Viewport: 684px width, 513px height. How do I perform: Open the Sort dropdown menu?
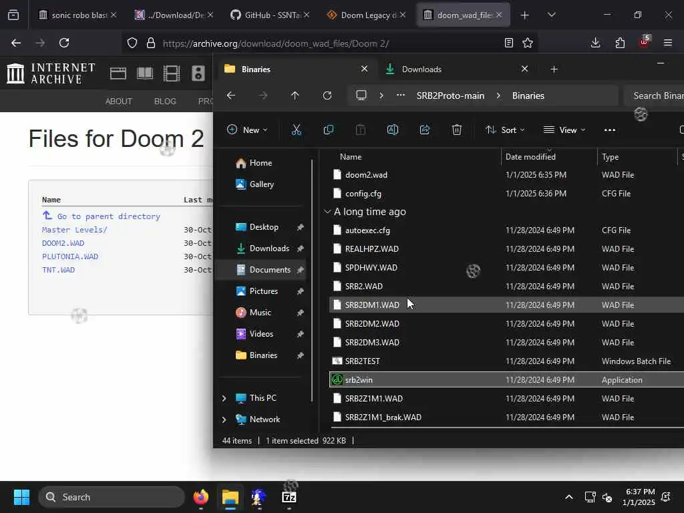pyautogui.click(x=505, y=130)
